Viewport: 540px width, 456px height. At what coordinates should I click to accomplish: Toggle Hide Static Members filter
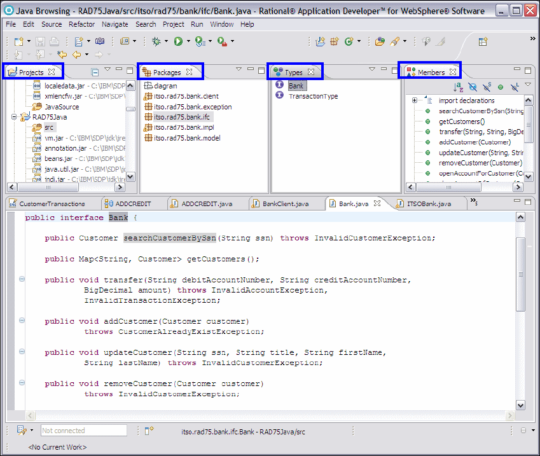(487, 87)
